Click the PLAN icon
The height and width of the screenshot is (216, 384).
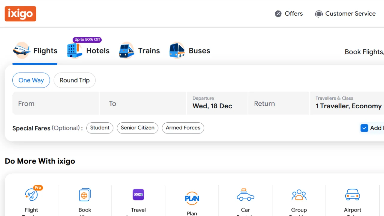coord(192,198)
